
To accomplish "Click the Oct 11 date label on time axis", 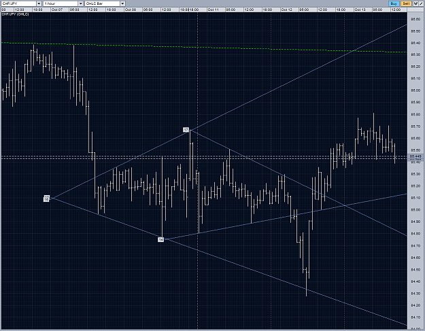I will pos(213,10).
